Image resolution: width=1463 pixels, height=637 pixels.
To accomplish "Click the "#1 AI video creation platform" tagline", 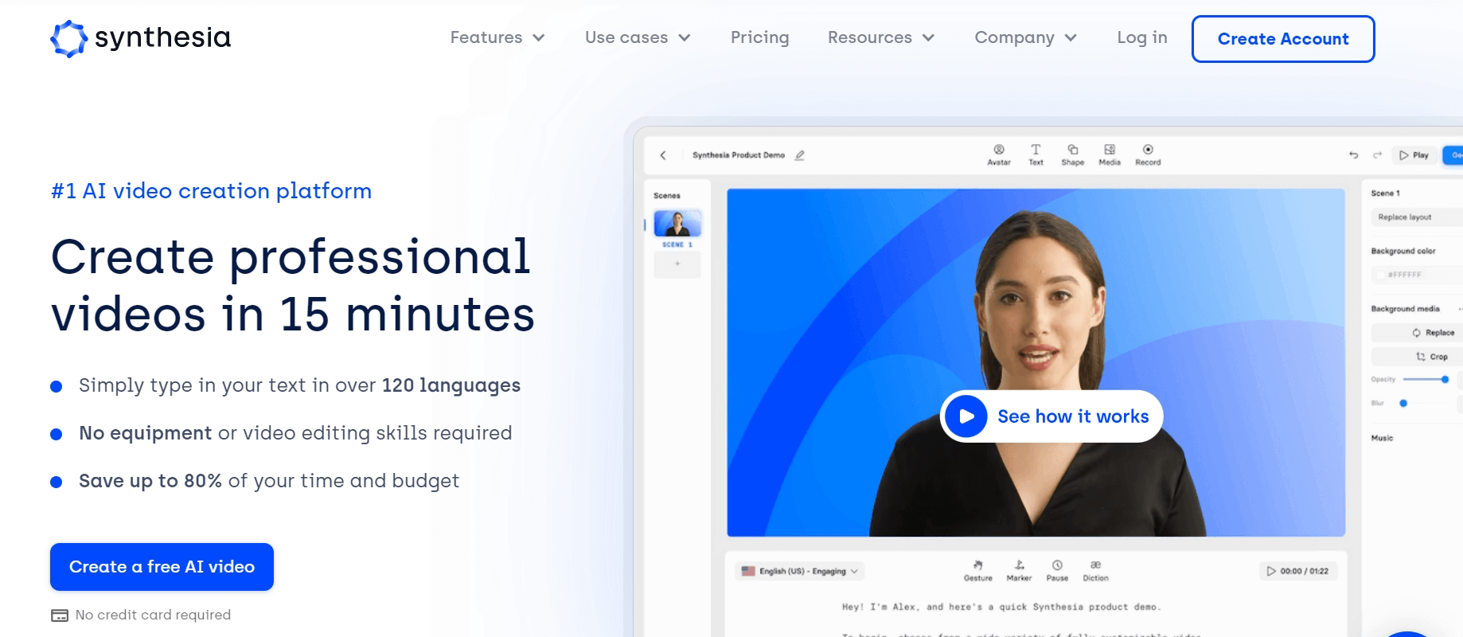I will [x=211, y=191].
